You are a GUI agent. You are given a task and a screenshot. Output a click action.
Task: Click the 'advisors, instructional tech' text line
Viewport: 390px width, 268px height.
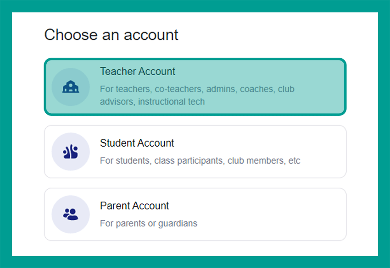pyautogui.click(x=152, y=102)
